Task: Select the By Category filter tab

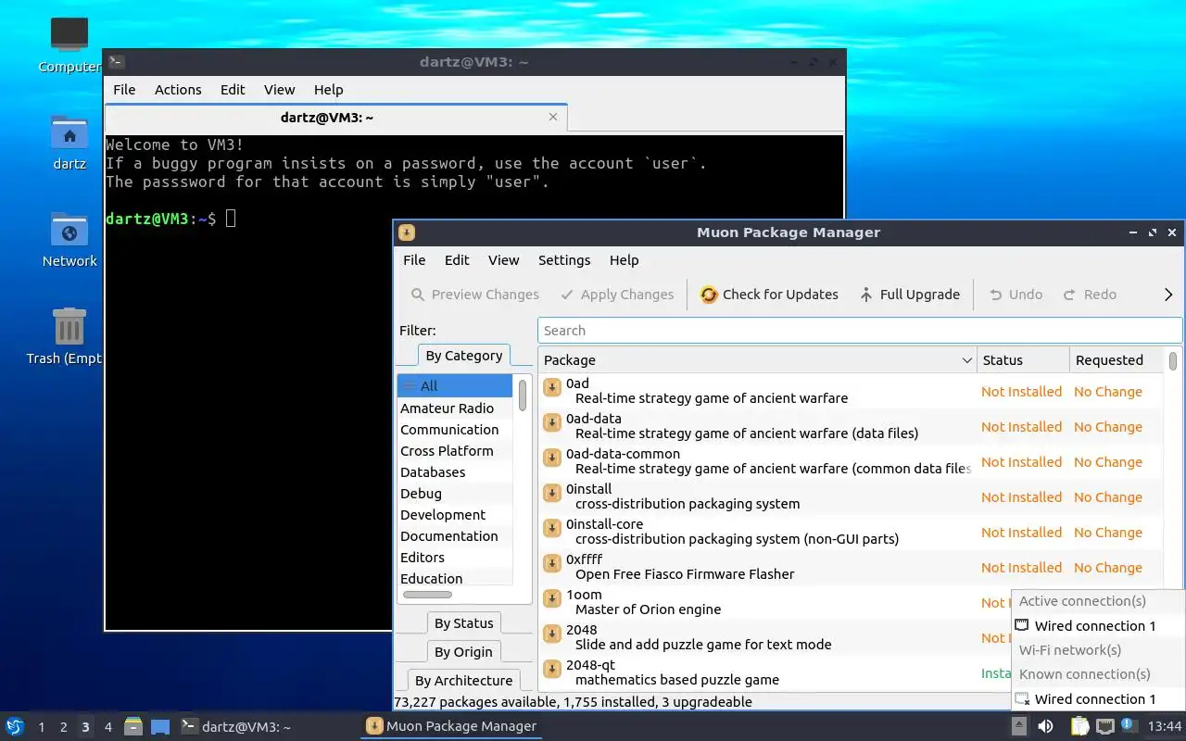Action: (464, 356)
